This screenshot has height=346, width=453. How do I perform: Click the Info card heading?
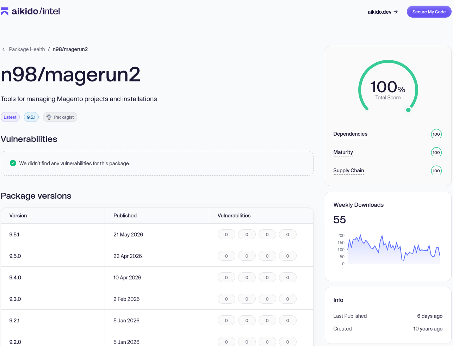point(338,300)
